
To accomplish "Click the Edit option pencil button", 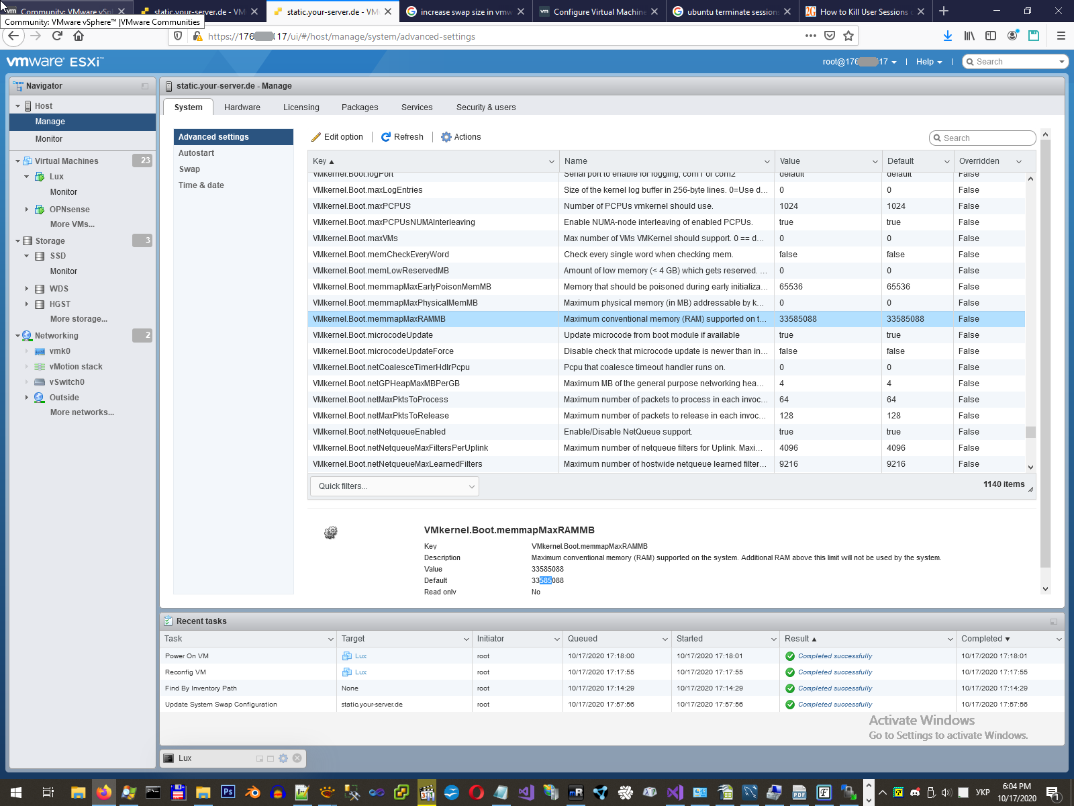I will tap(337, 137).
